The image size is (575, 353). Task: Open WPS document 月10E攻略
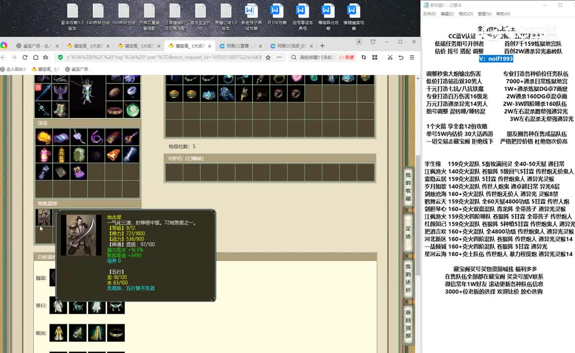coord(277,15)
